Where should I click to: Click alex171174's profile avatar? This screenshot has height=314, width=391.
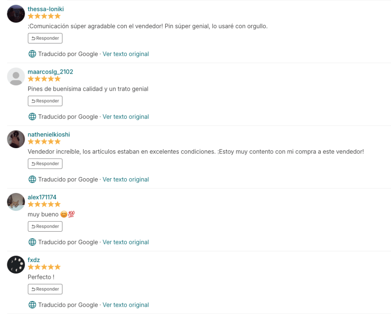click(16, 202)
